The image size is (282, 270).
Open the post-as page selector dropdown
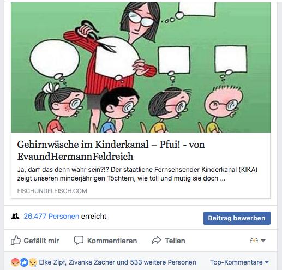coord(258,241)
